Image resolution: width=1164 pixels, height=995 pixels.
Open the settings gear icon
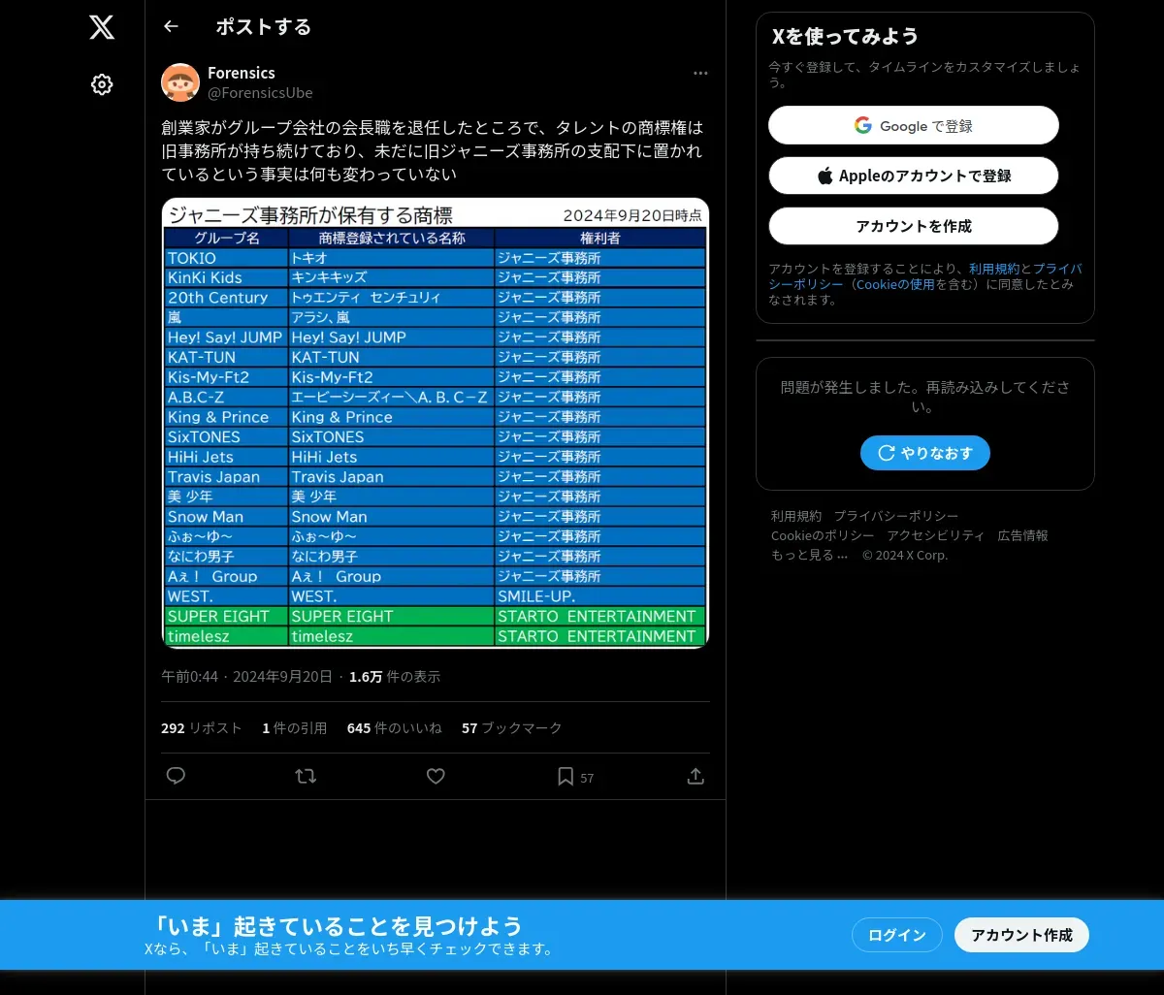click(x=102, y=84)
